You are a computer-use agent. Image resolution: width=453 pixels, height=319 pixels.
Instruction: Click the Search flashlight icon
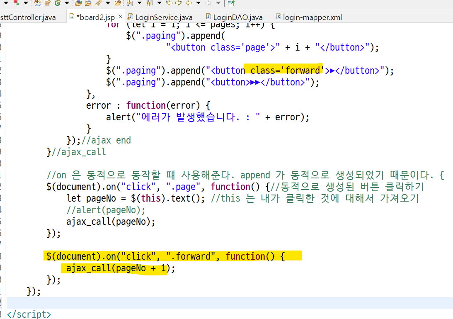pyautogui.click(x=98, y=3)
